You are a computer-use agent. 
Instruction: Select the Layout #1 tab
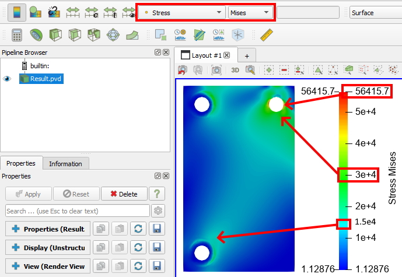pos(206,55)
